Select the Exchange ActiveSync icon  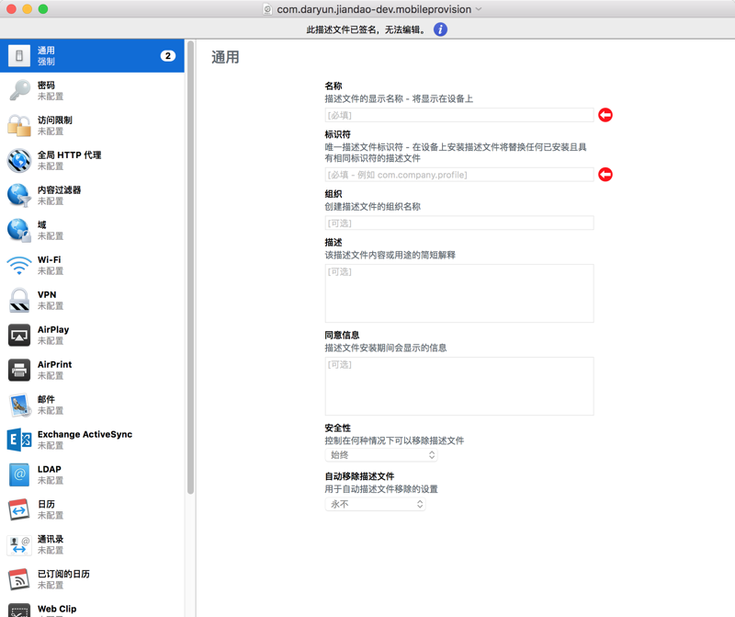pyautogui.click(x=19, y=440)
